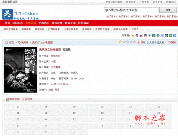The height and width of the screenshot is (136, 178).
Task: Click keyword link 灵异
Action: click(x=57, y=90)
